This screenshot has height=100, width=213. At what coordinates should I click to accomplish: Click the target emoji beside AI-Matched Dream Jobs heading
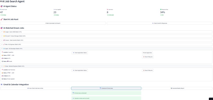tap(2, 28)
